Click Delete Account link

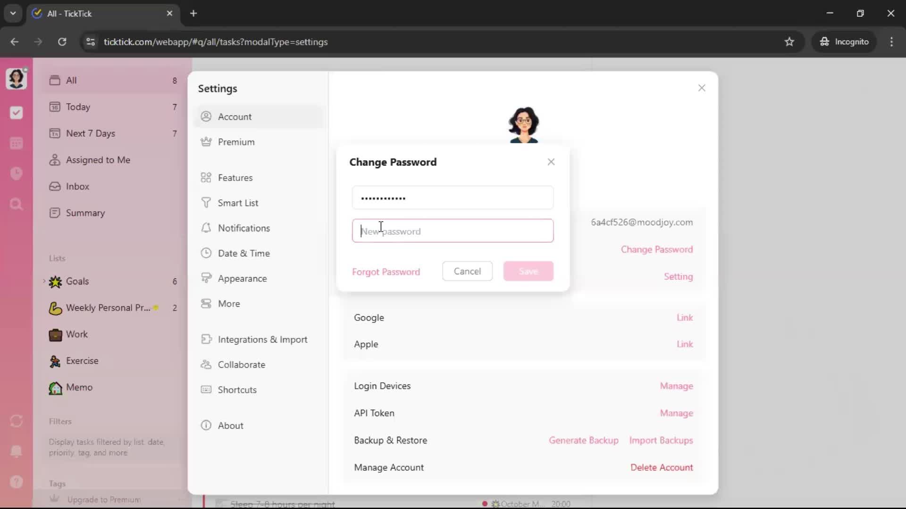(661, 467)
